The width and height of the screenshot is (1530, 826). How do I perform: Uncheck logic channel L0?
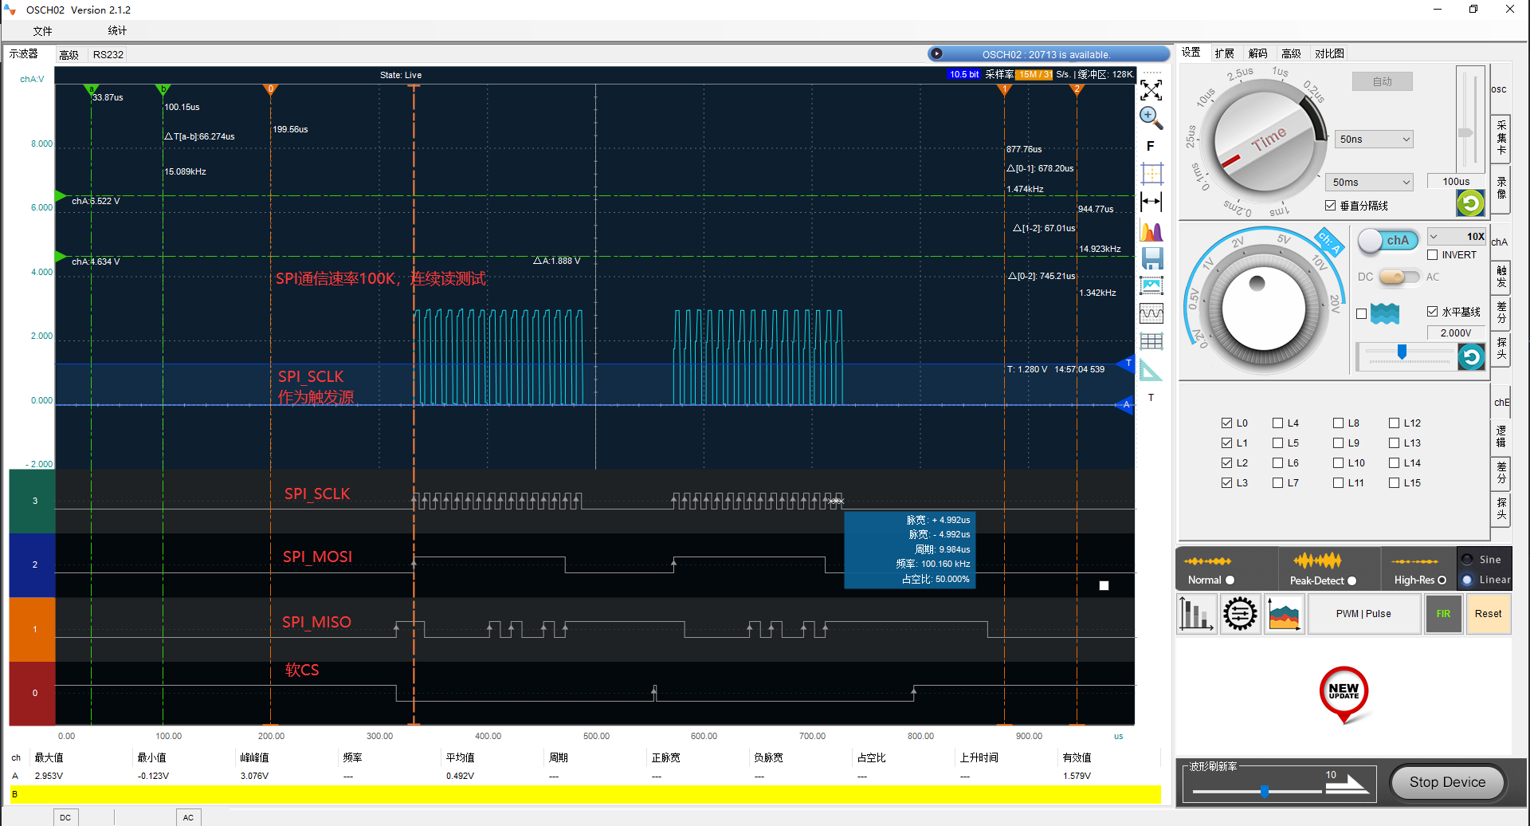[x=1226, y=423]
